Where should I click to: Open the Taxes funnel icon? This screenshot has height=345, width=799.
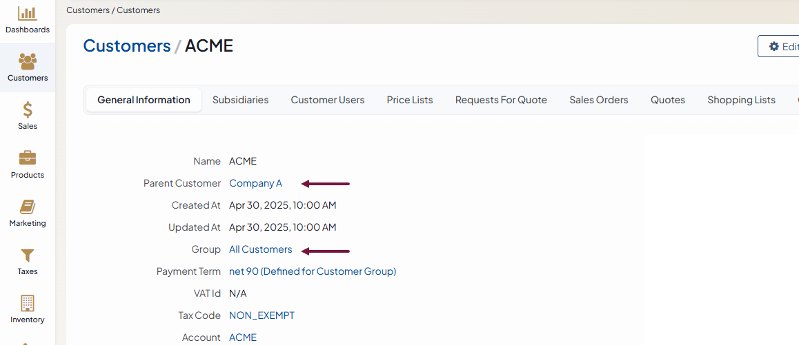point(28,255)
